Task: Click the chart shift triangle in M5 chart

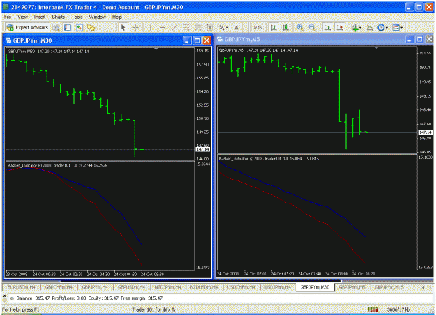Action: click(377, 48)
